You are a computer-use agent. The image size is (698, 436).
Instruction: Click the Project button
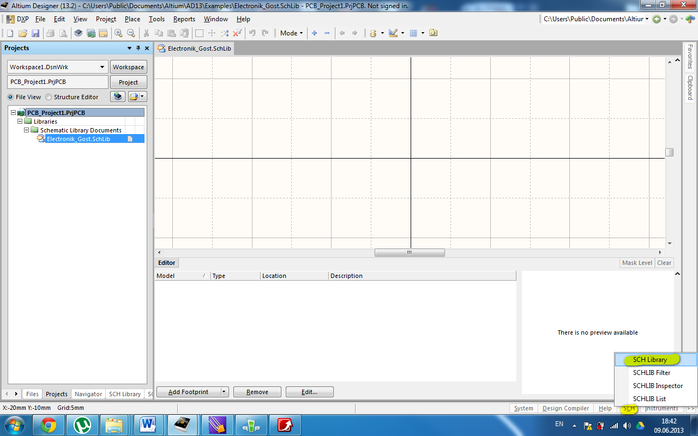[129, 82]
